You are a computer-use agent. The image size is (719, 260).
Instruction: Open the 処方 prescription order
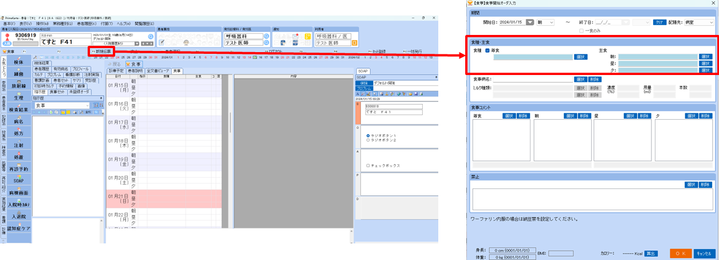[18, 133]
